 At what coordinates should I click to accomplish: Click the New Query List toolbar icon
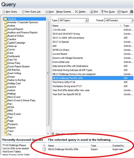[x=23, y=12]
